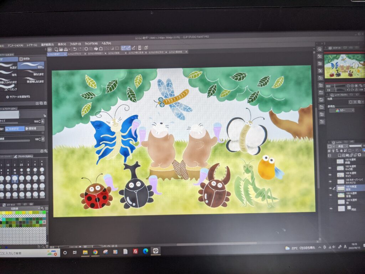
Task: Open the 乗算 blending mode dropdown
Action: tap(342, 146)
